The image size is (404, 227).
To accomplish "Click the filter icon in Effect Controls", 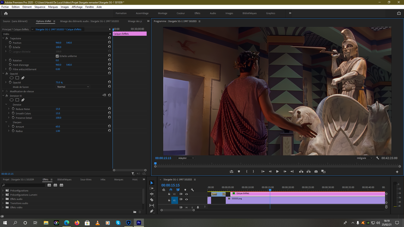I will coord(133,174).
